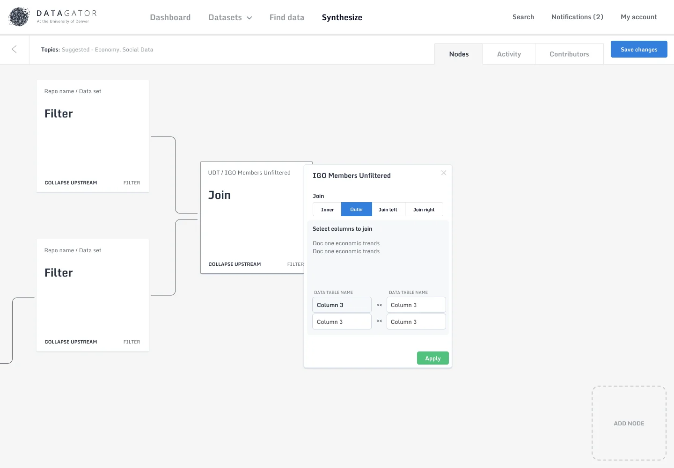The width and height of the screenshot is (674, 468).
Task: Select the Inner join type
Action: (x=327, y=210)
